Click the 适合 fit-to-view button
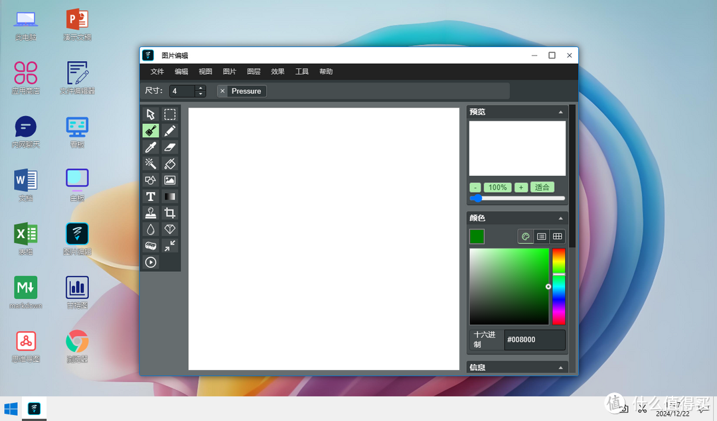 (542, 187)
